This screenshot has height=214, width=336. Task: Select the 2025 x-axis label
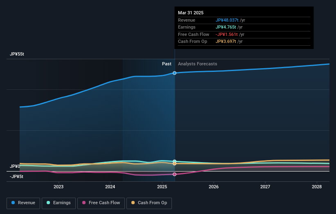pyautogui.click(x=162, y=187)
